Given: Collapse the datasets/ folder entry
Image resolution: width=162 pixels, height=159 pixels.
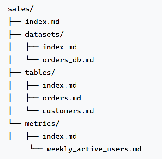Looking at the screenshot, I should point(44,34).
